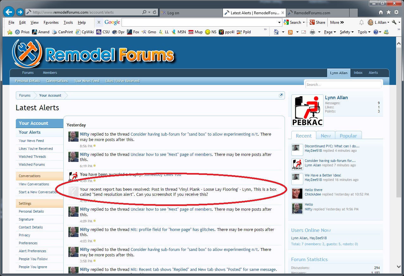Open the CanPrint bookmark

(62, 32)
